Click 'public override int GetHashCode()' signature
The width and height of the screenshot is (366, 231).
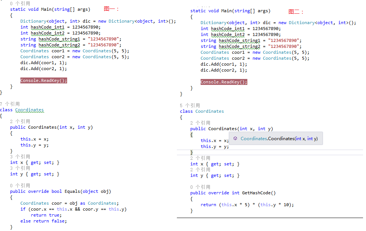pyautogui.click(x=233, y=193)
